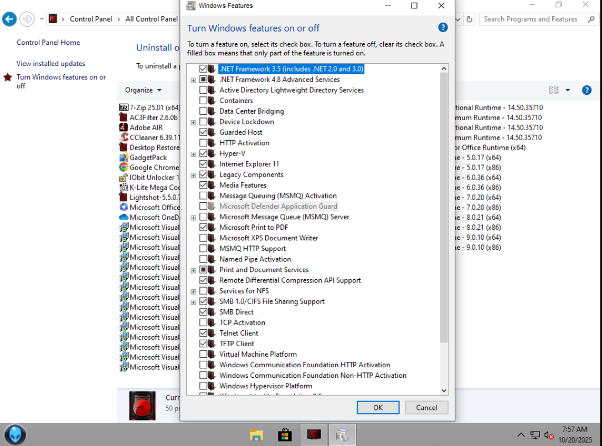Click the Lightshot program icon

click(x=124, y=197)
